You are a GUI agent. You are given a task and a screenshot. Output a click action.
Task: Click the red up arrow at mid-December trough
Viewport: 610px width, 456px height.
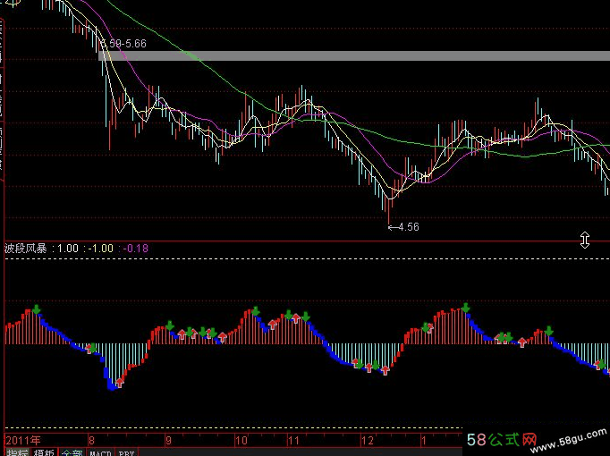385,368
